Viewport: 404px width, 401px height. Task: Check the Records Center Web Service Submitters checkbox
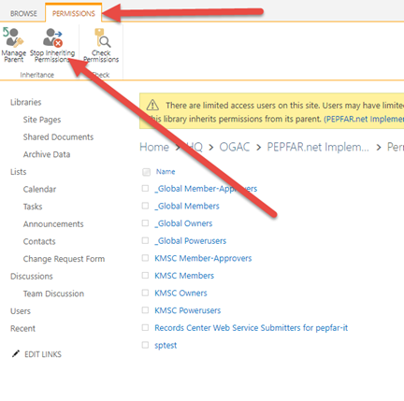point(145,327)
